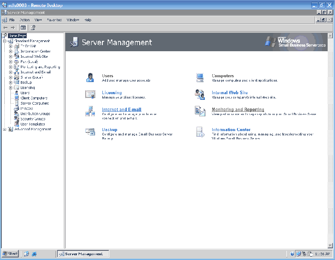
Task: Click the Forward arrow toolbar button
Action: point(13,27)
